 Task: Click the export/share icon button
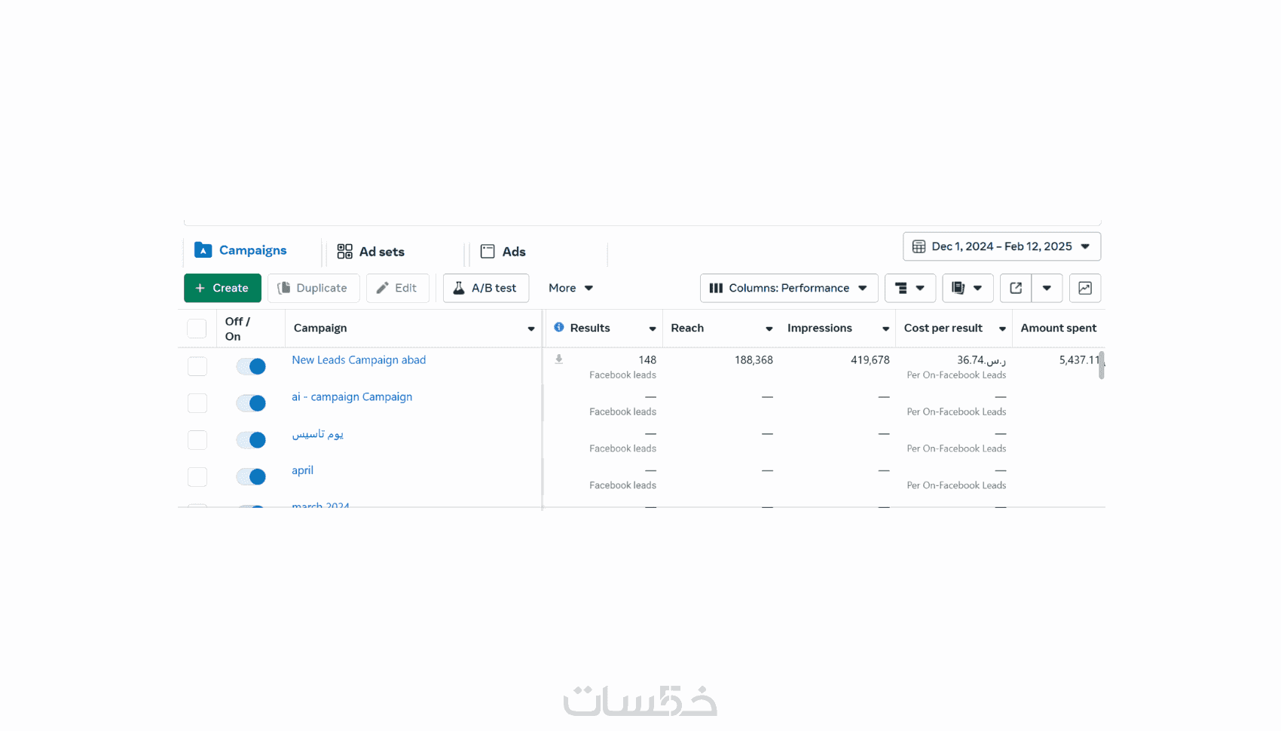(1016, 288)
